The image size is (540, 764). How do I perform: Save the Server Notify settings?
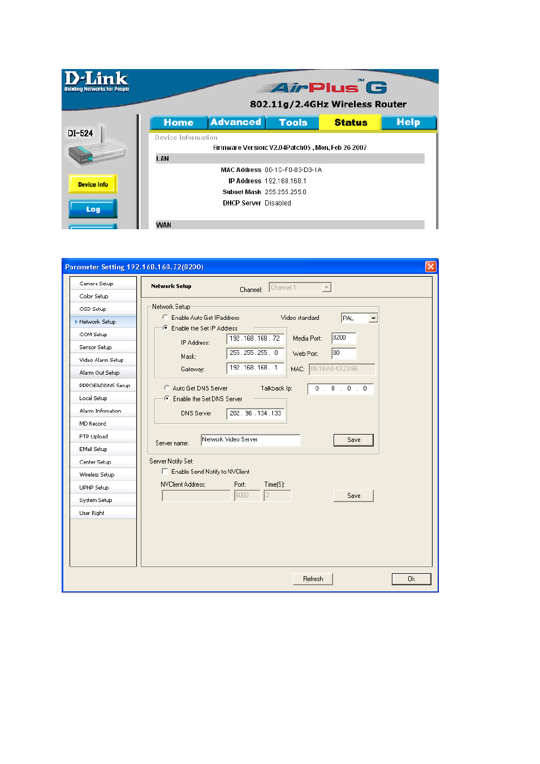[x=353, y=496]
